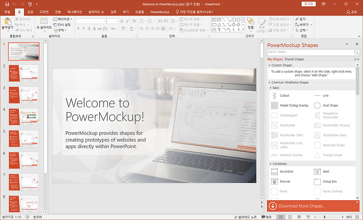Click the Save icon in title bar
This screenshot has width=363, height=220.
(x=7, y=4)
